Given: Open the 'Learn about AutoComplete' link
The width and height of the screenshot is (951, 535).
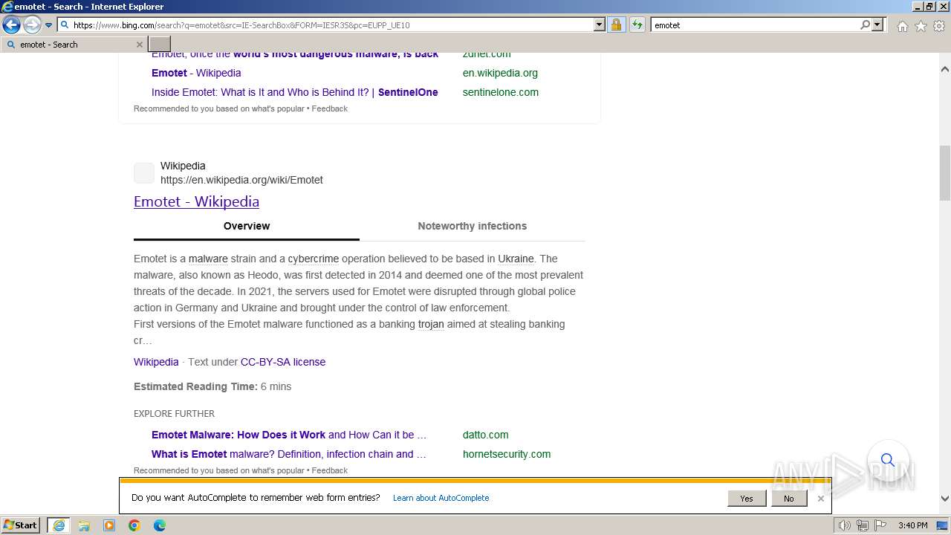Looking at the screenshot, I should pyautogui.click(x=441, y=498).
